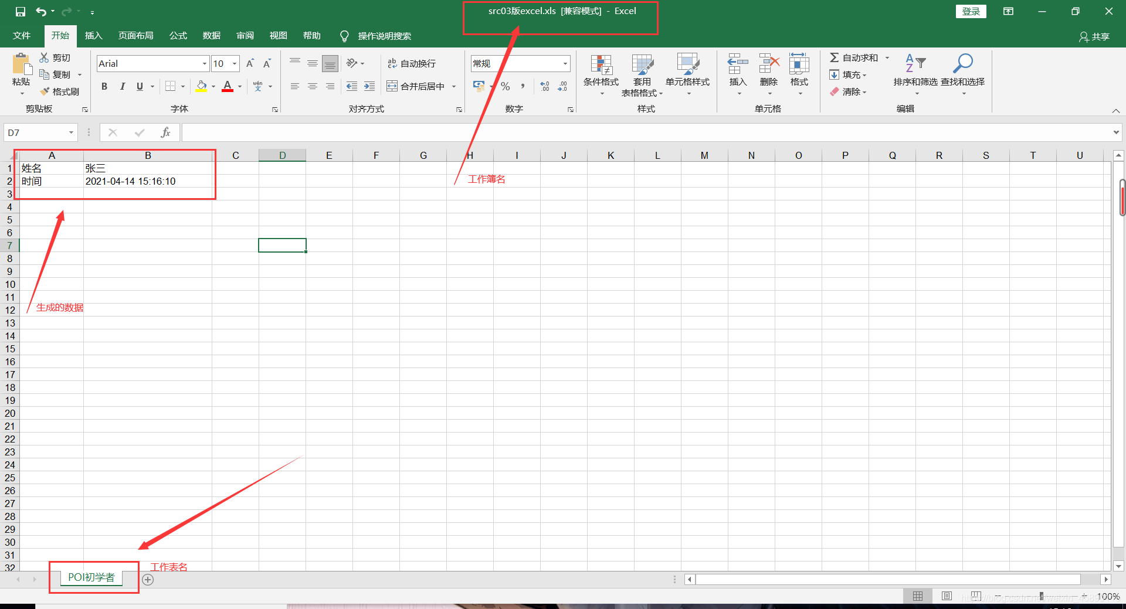
Task: Activate the Format Painter brush
Action: point(44,91)
